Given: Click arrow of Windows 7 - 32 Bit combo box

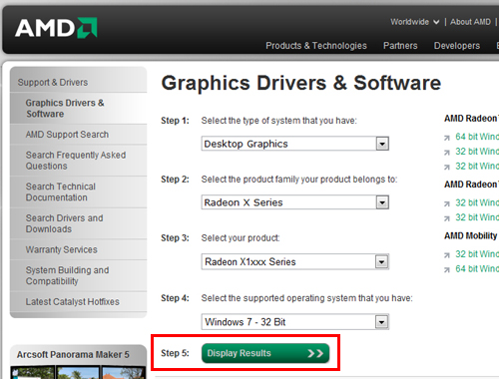Looking at the screenshot, I should [x=382, y=322].
